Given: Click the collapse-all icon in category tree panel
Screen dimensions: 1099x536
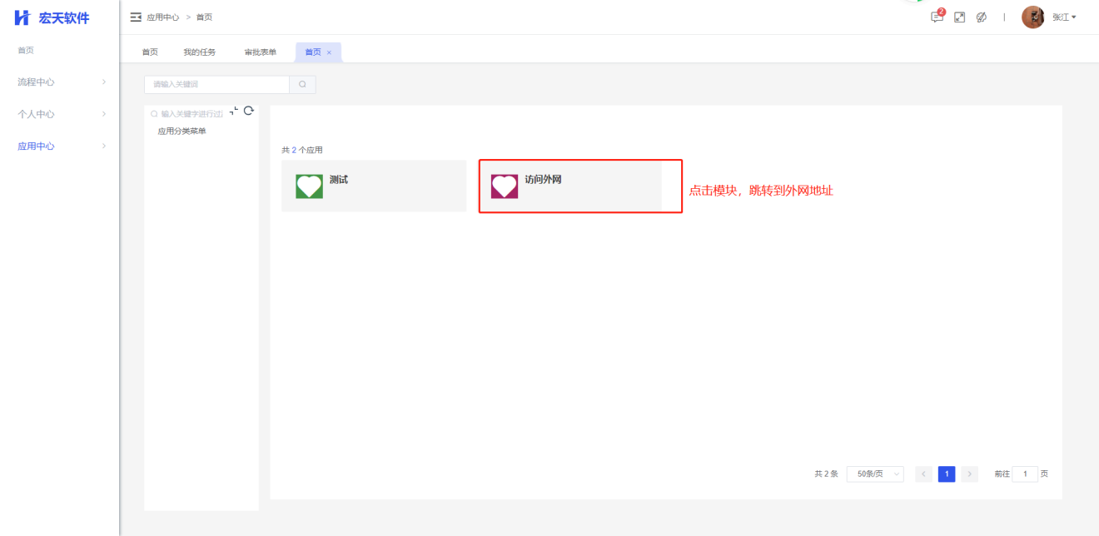Looking at the screenshot, I should (x=234, y=111).
